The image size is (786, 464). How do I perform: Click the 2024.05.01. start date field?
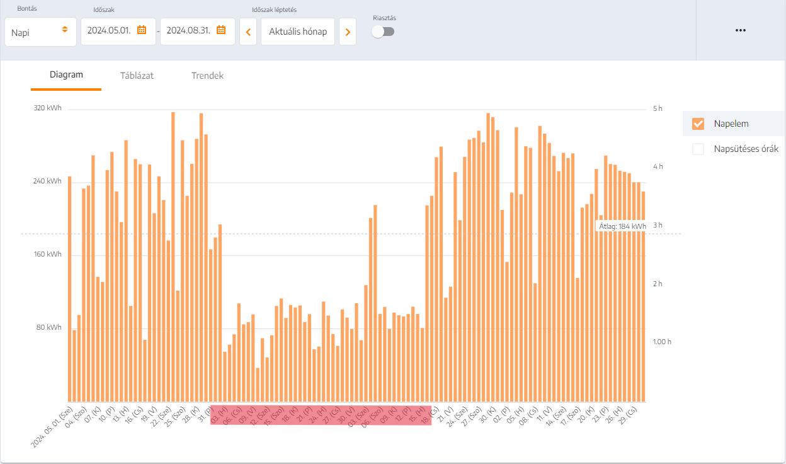click(x=110, y=31)
